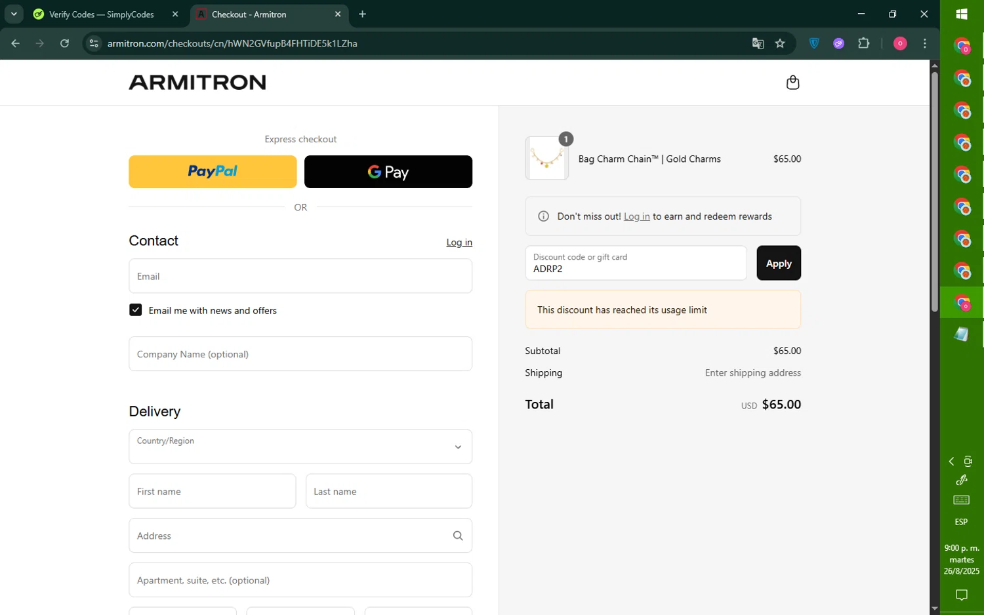Open Chrome three-dot menu
The height and width of the screenshot is (615, 984).
click(925, 43)
